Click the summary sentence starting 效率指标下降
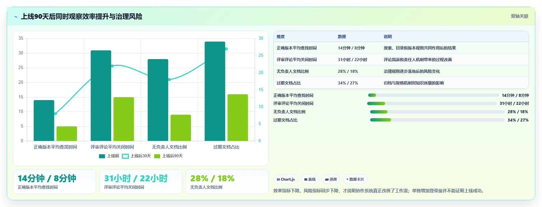 point(378,191)
